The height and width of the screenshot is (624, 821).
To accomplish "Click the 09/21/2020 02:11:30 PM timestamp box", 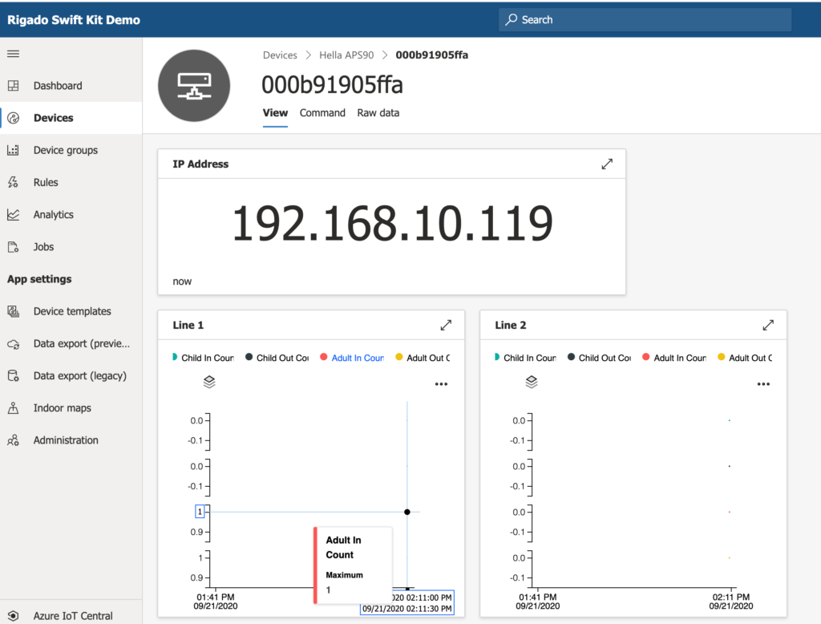I will pos(406,609).
